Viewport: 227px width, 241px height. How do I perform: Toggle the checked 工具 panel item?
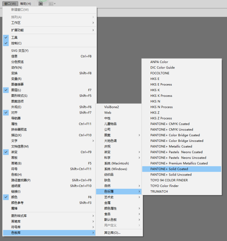pyautogui.click(x=49, y=37)
